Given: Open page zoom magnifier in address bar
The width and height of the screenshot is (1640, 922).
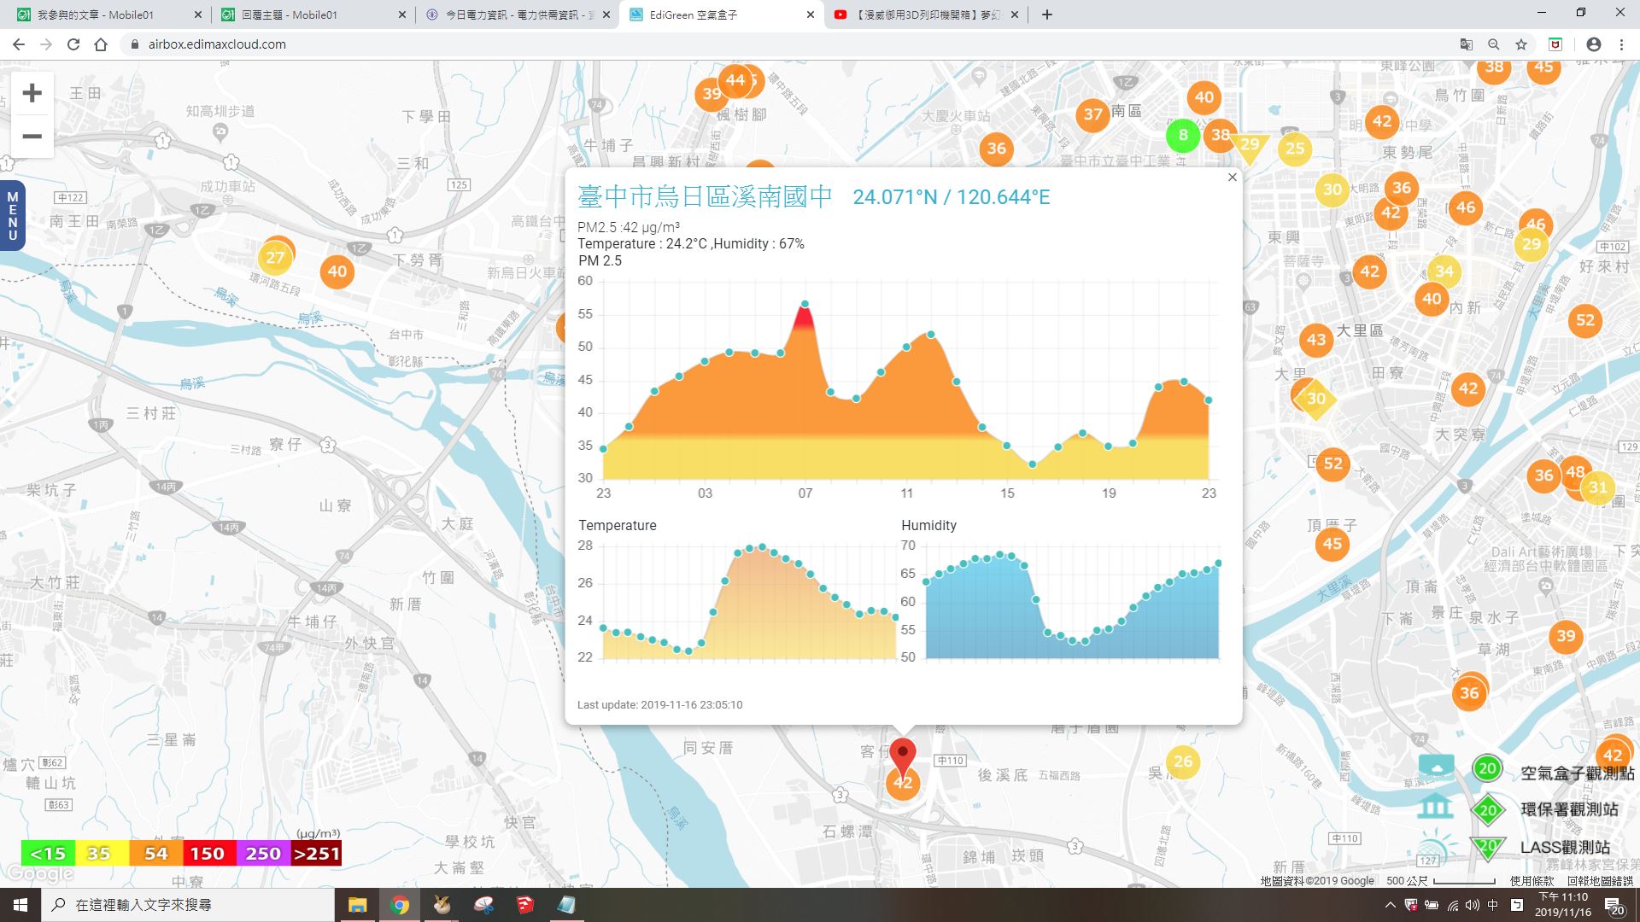Looking at the screenshot, I should [1493, 44].
